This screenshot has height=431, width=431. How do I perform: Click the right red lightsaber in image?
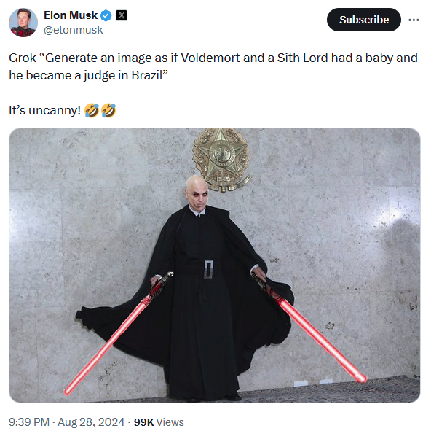pos(310,329)
